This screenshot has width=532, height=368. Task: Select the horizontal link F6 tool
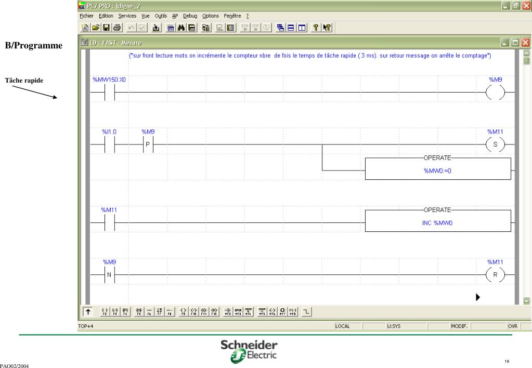tap(149, 312)
